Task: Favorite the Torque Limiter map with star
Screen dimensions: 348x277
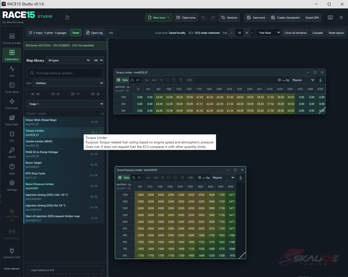Action: coord(100,133)
